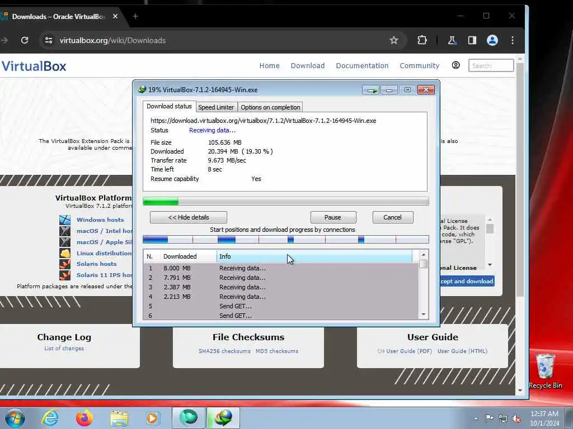Open the MD5 checksums link
Image resolution: width=573 pixels, height=429 pixels.
coord(277,351)
